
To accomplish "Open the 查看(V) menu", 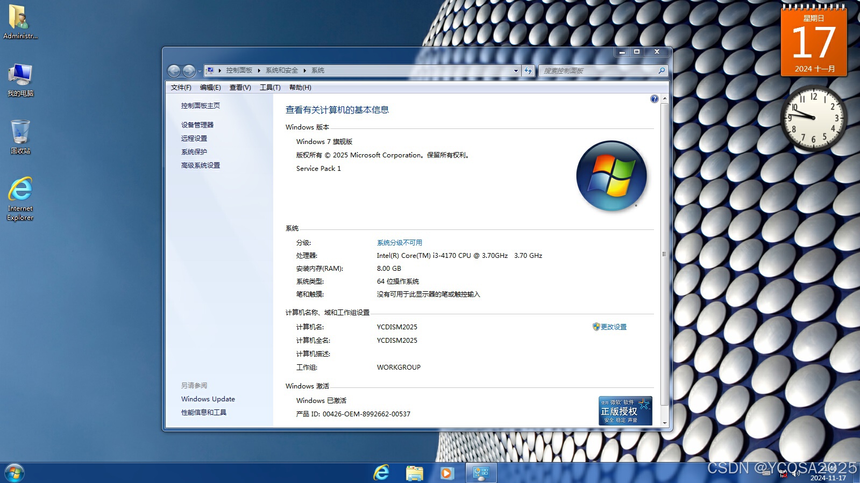I will click(x=240, y=88).
